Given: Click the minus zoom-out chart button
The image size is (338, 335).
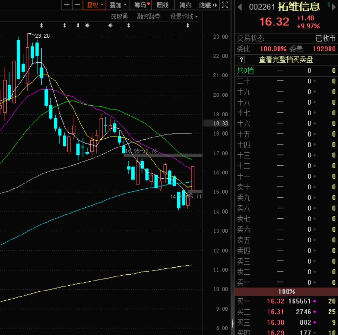Looking at the screenshot, I should [x=77, y=5].
